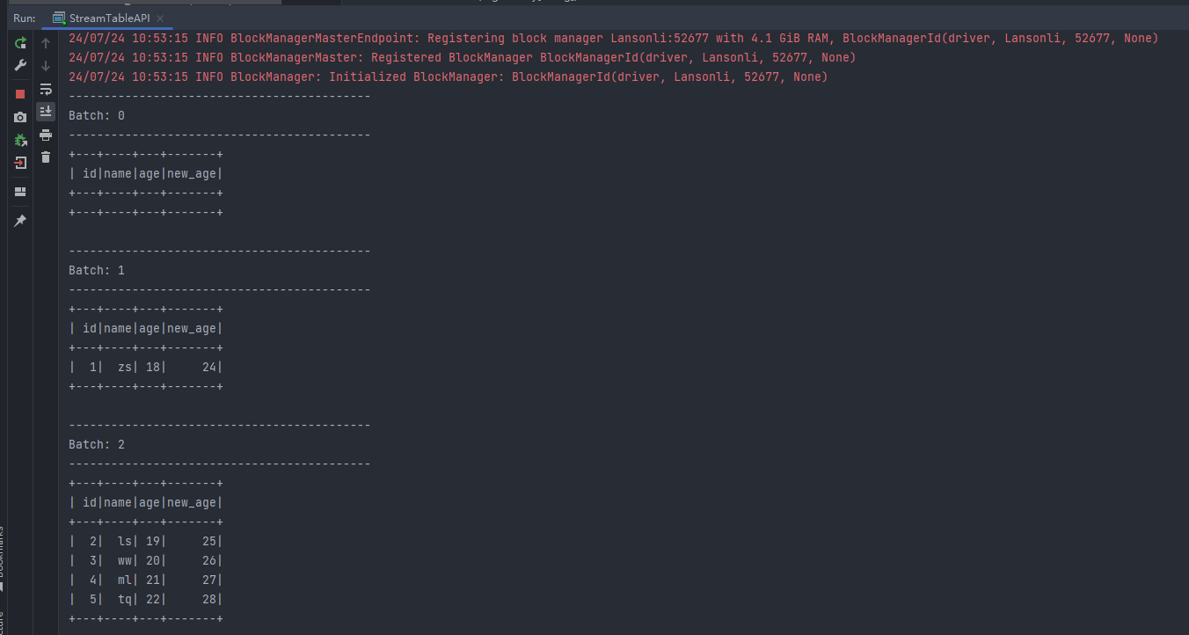Click the Run panel label
Image resolution: width=1189 pixels, height=635 pixels.
[24, 18]
